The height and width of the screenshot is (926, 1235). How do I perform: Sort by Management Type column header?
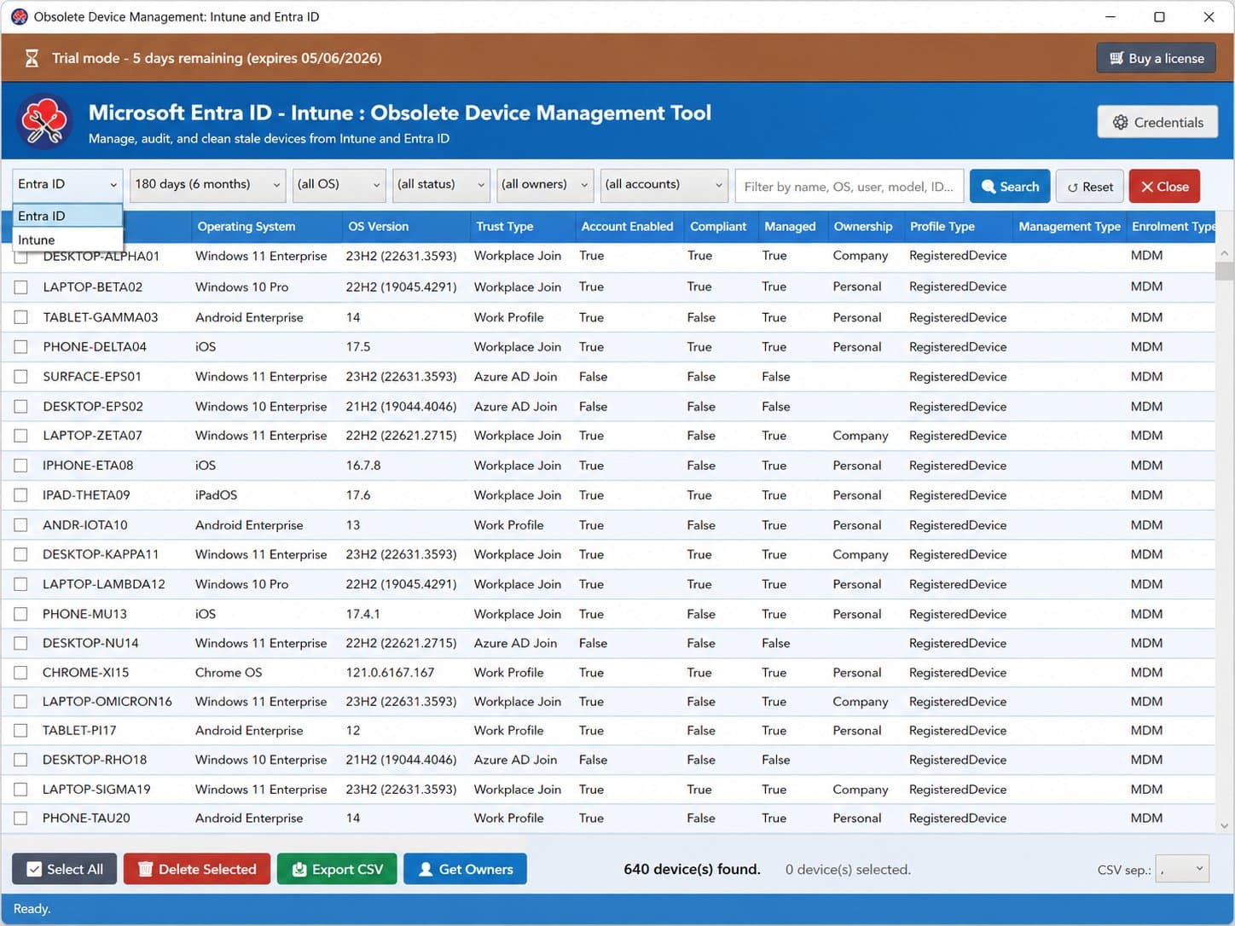(x=1069, y=226)
